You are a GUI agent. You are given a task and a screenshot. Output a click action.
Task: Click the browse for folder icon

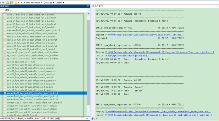(11, 2)
